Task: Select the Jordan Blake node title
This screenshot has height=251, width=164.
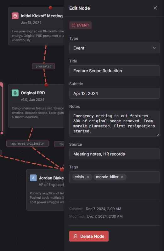Action: pyautogui.click(x=51, y=178)
